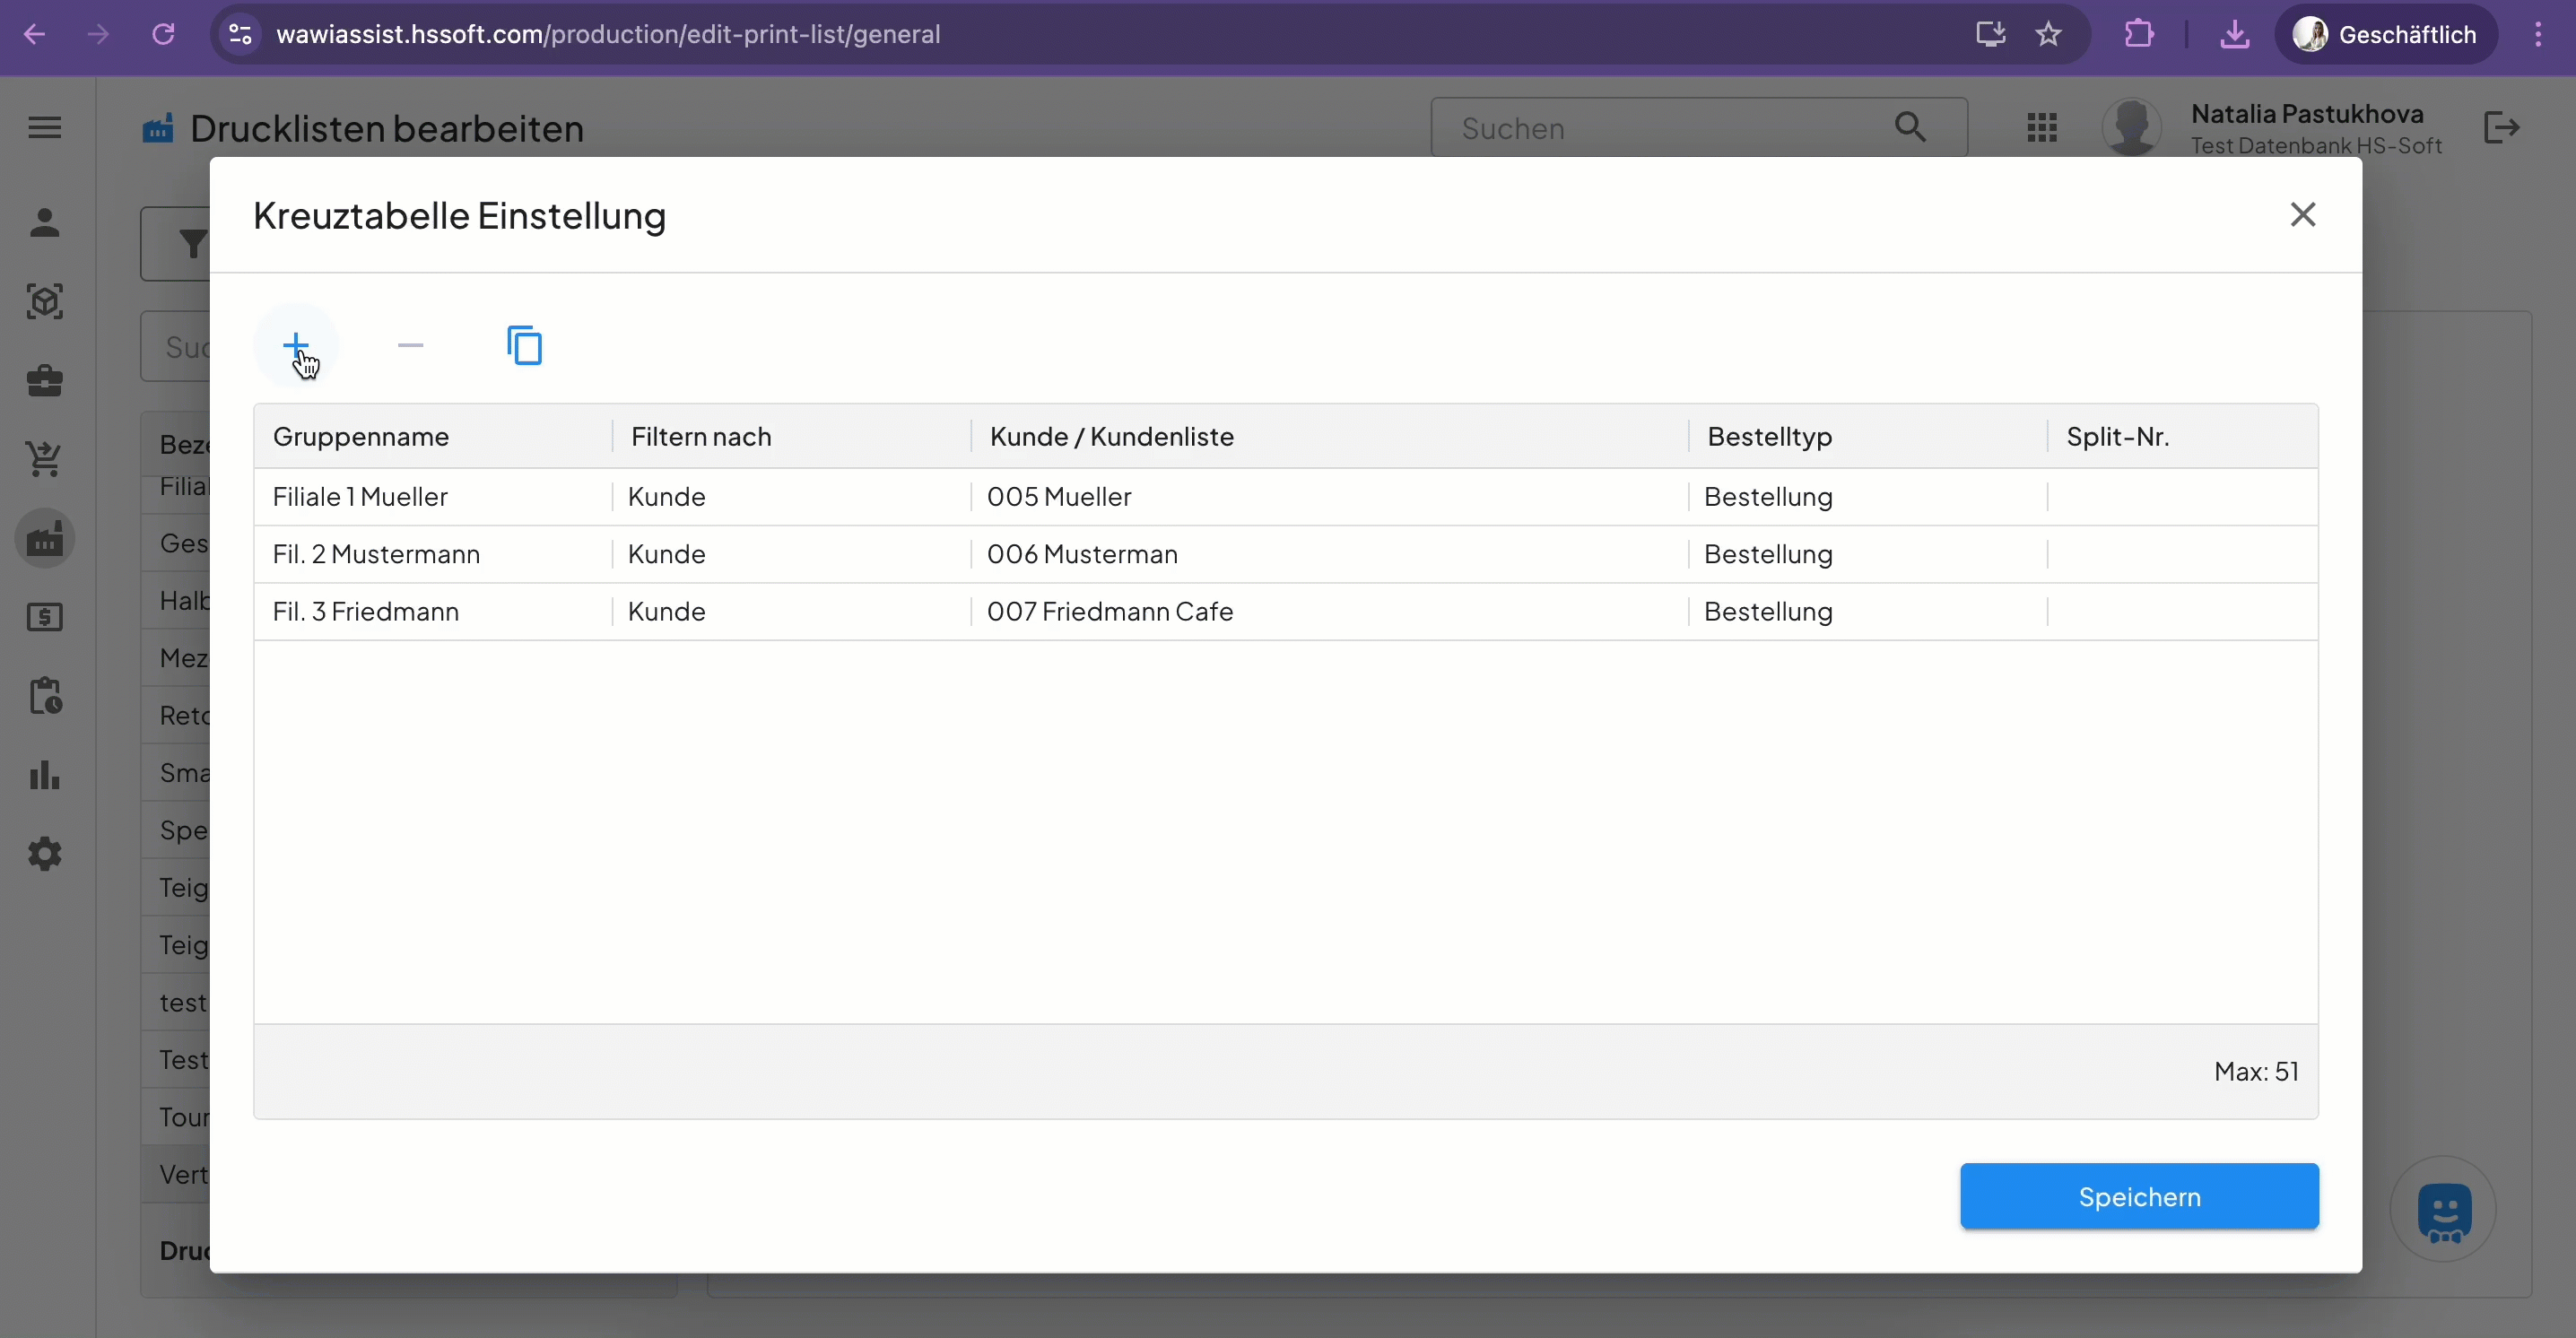Open Bestellung dropdown for Fil. 3 Friedmann

point(1767,611)
